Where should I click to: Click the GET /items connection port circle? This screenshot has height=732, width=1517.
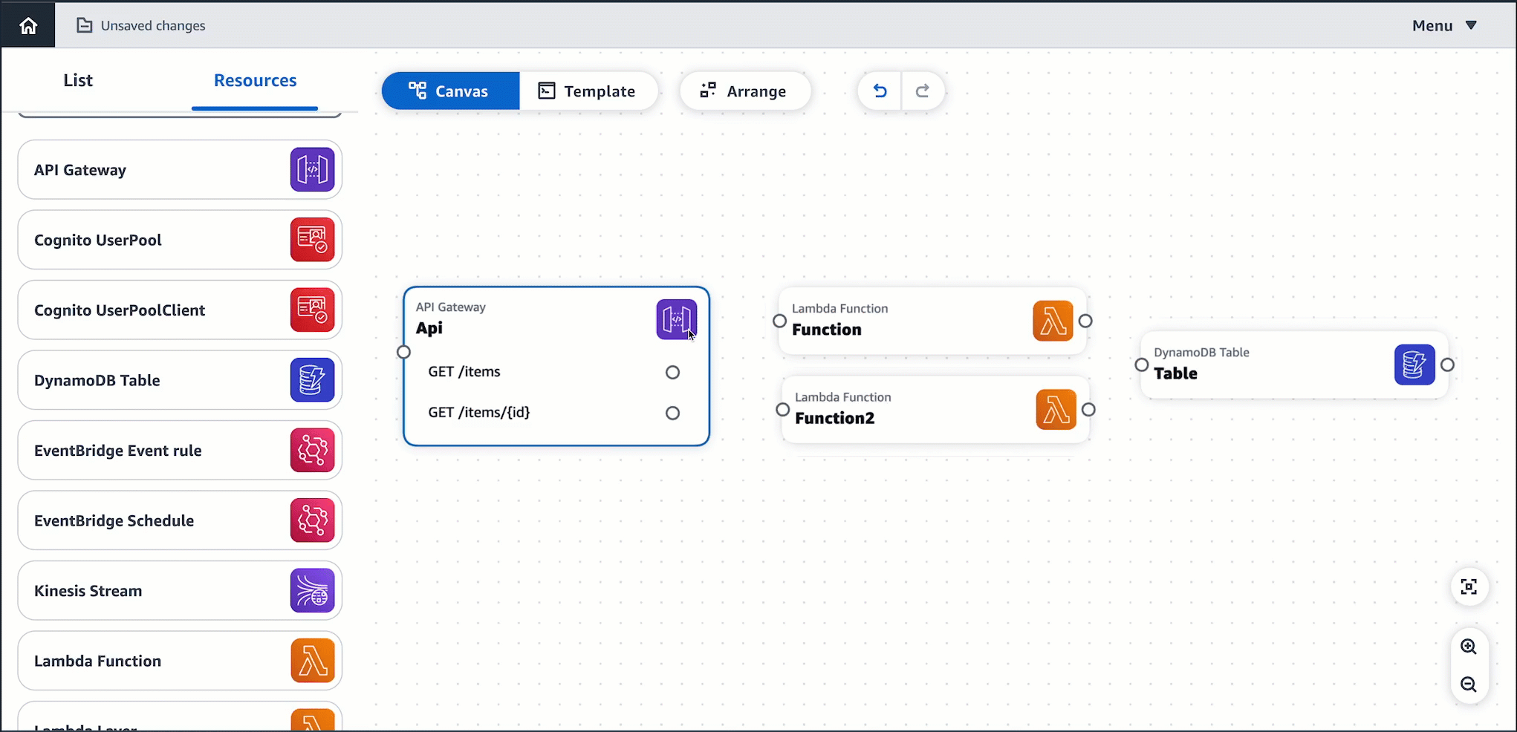point(672,372)
